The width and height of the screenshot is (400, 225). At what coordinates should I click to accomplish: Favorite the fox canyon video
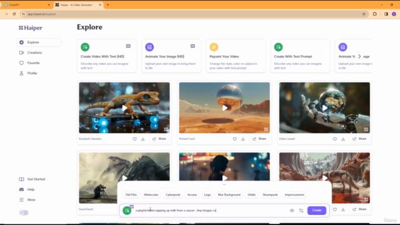pos(335,209)
